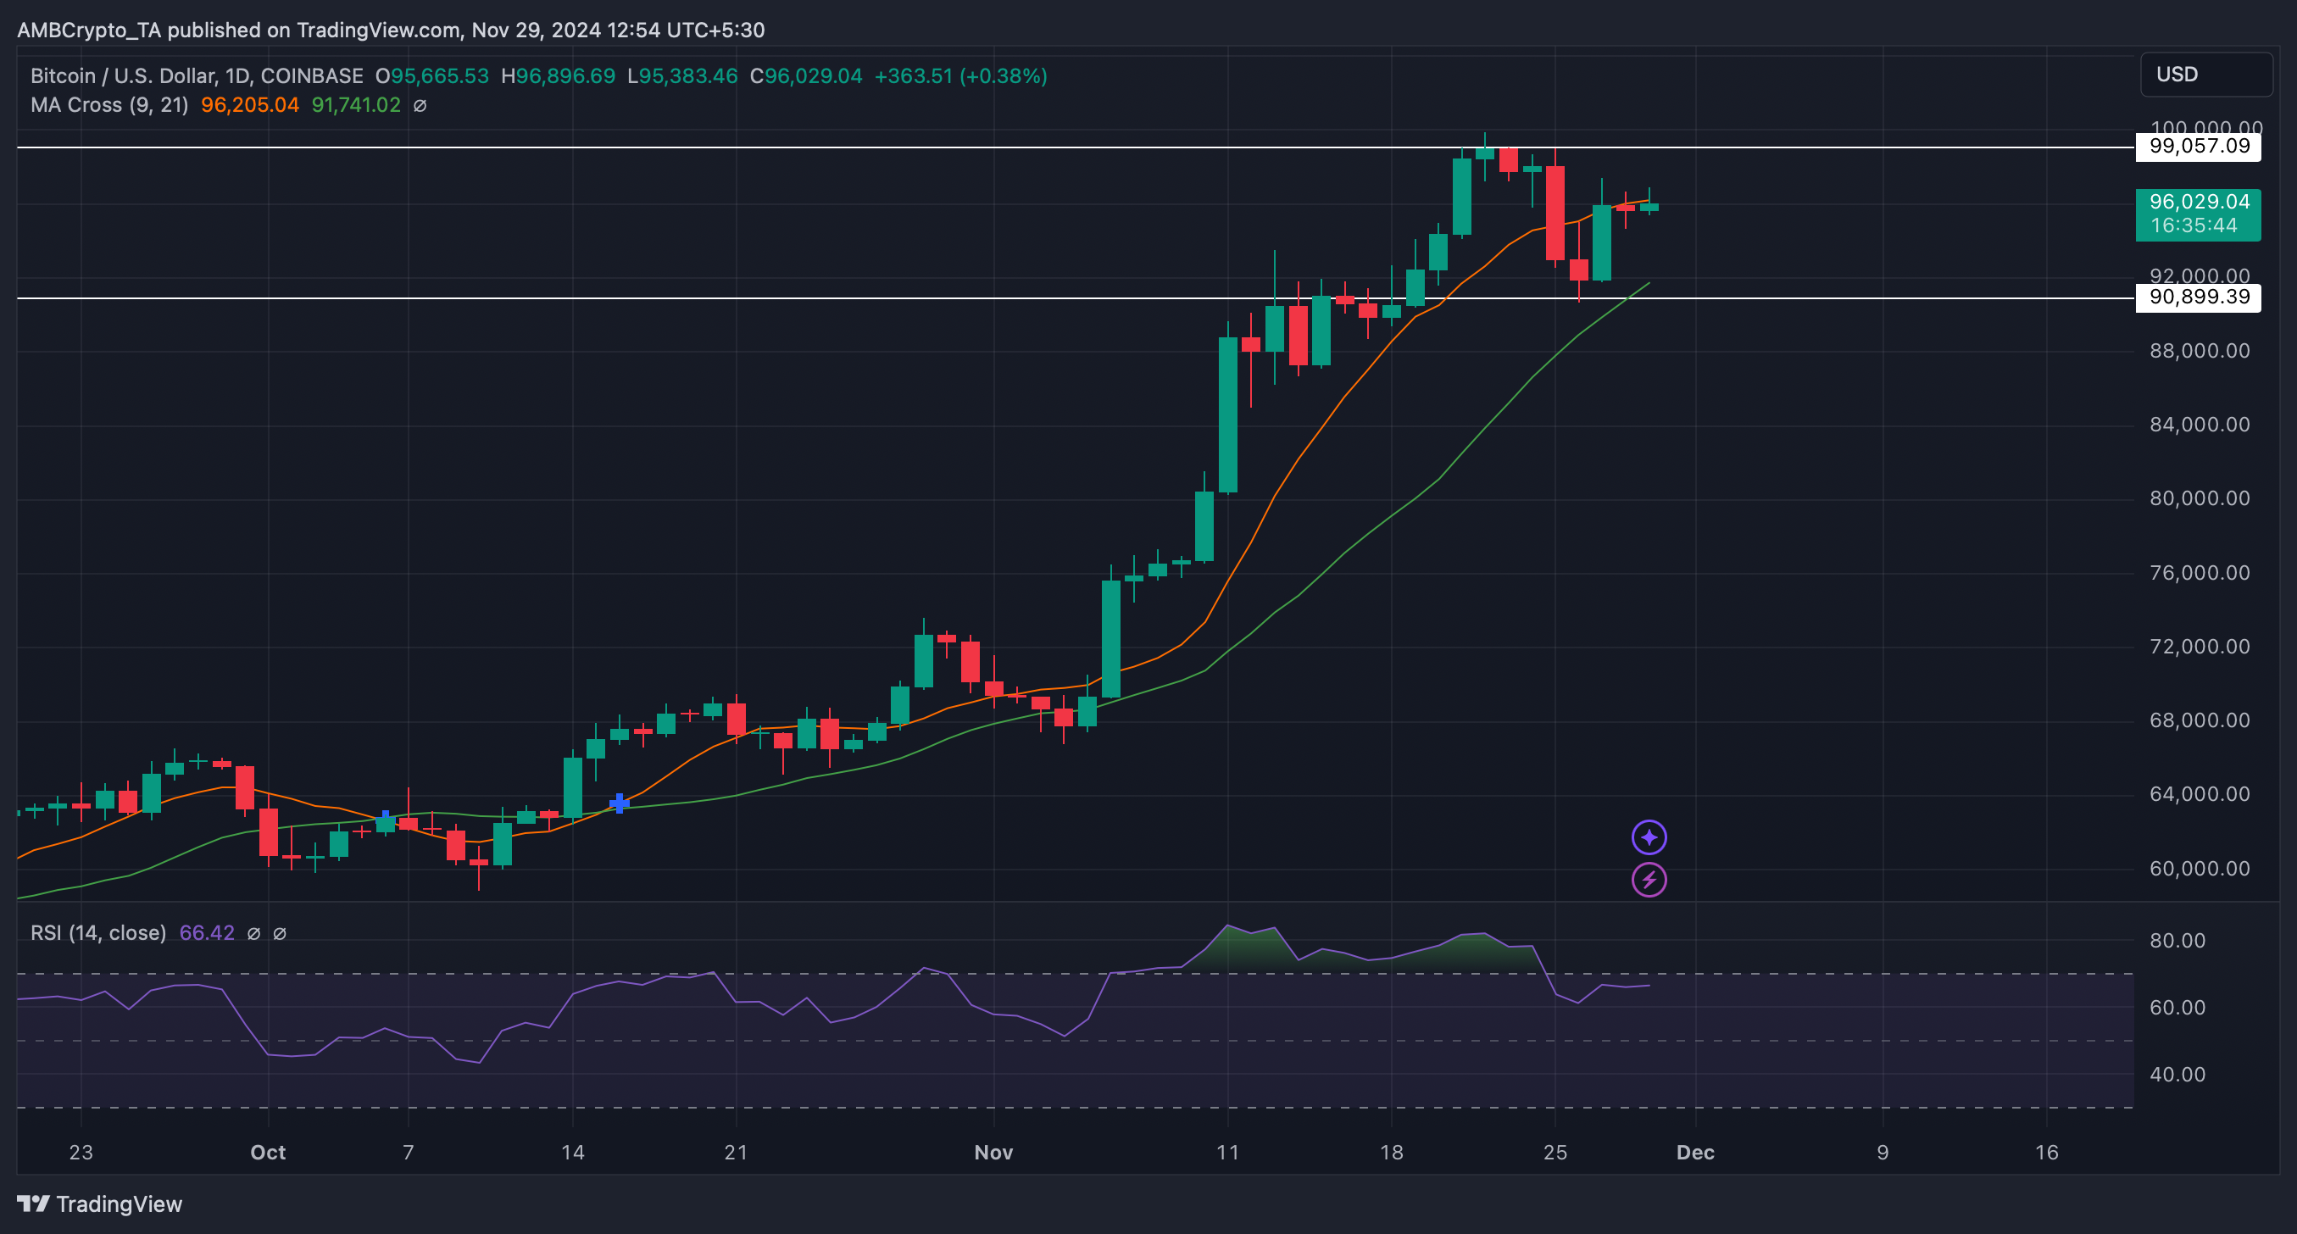The height and width of the screenshot is (1234, 2297).
Task: Click the MA Cross settings circle icon
Action: [420, 105]
